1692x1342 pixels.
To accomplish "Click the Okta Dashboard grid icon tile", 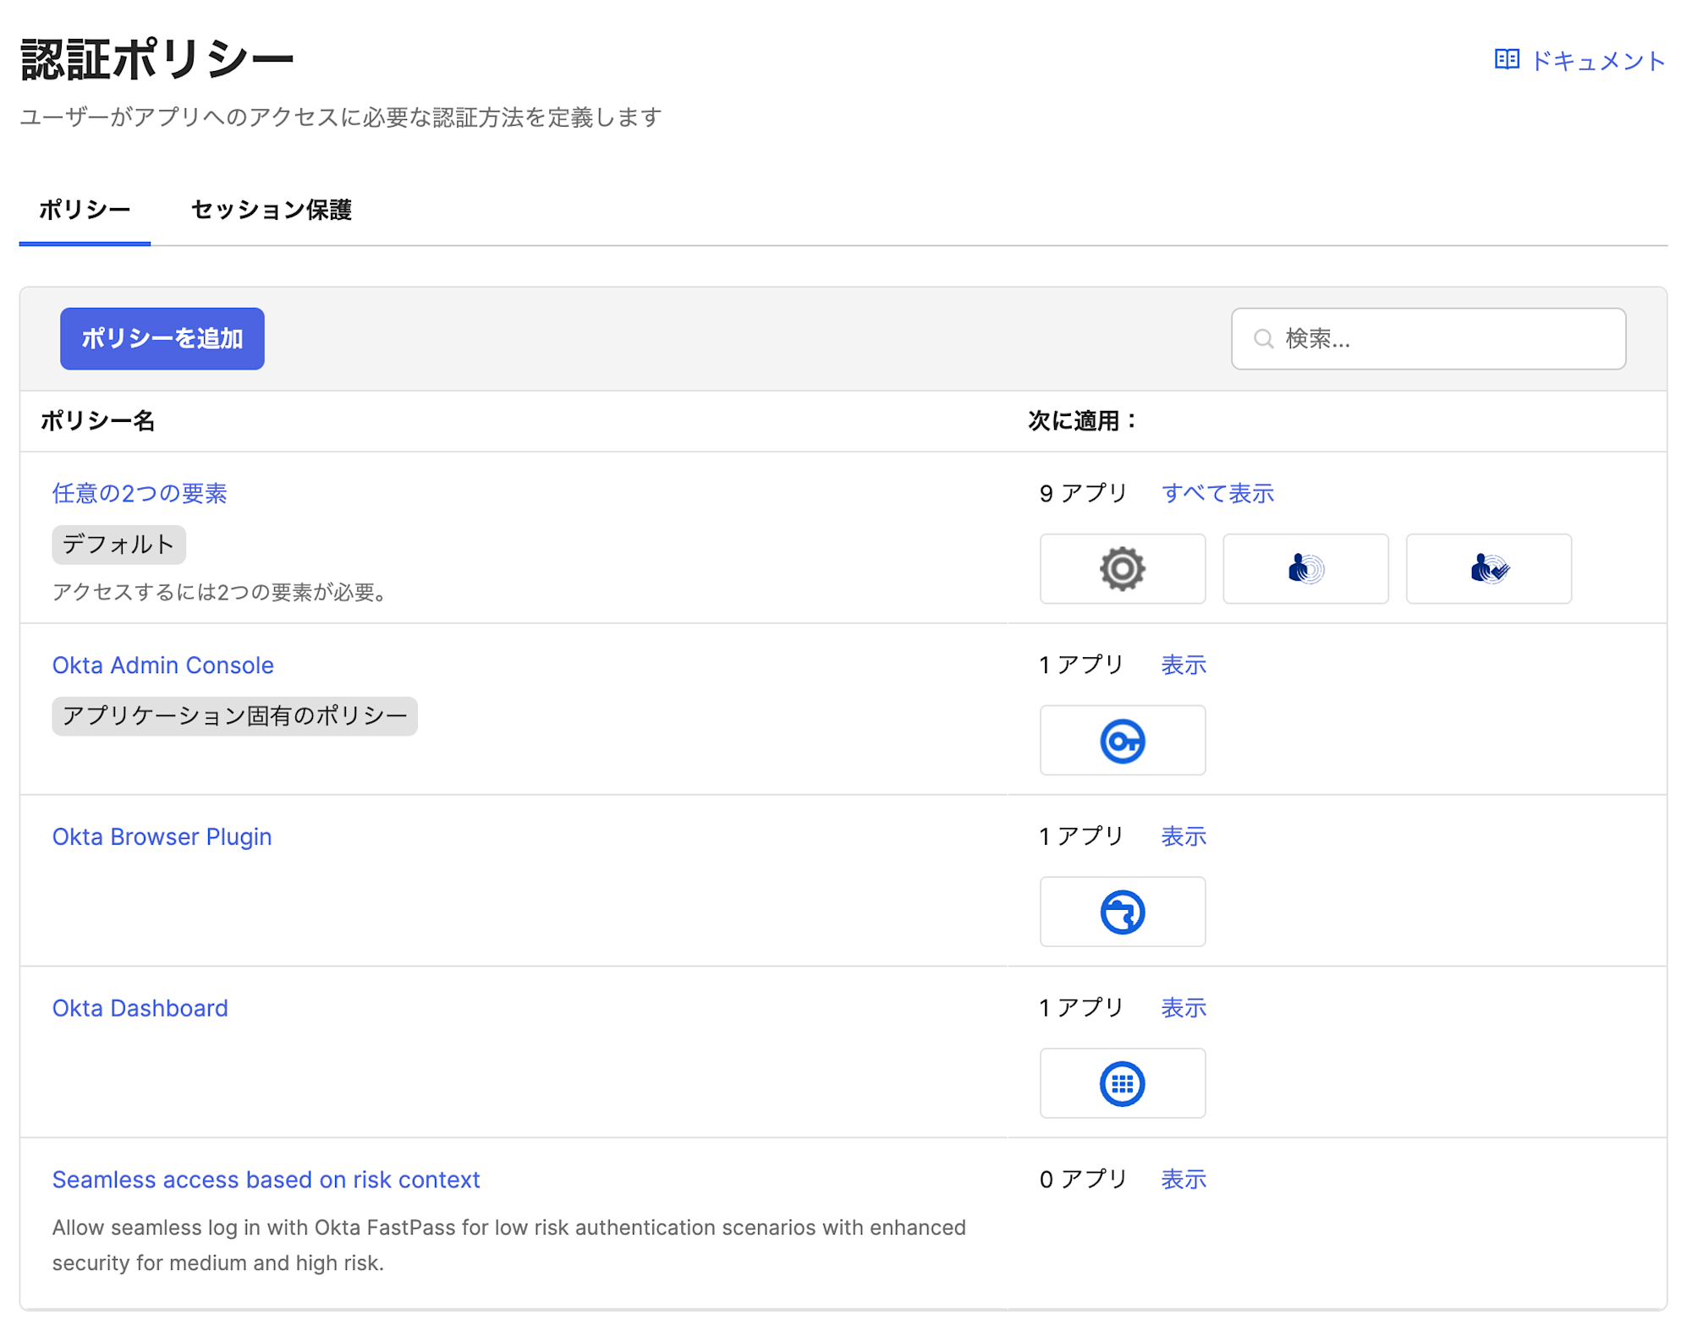I will point(1122,1083).
